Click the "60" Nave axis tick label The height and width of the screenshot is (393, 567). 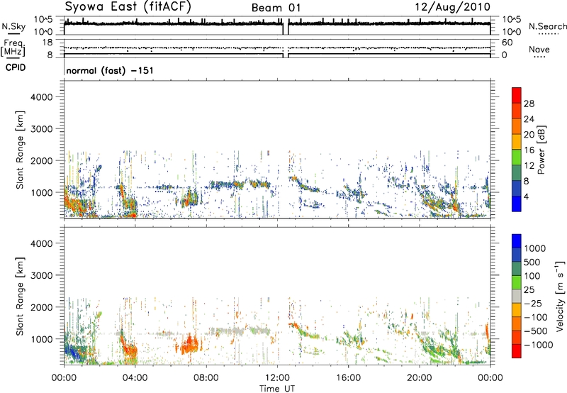point(507,43)
